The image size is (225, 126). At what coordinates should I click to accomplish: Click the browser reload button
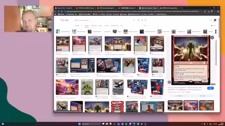[62, 11]
